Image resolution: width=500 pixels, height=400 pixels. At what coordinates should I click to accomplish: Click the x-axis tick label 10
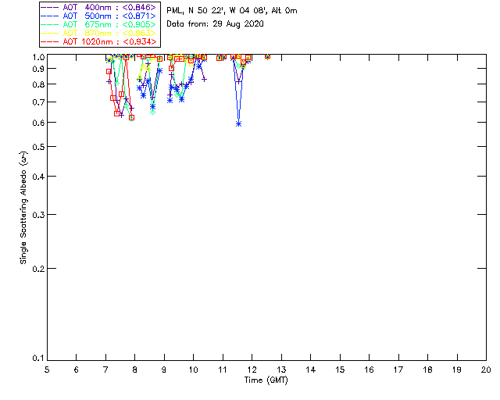coord(193,370)
